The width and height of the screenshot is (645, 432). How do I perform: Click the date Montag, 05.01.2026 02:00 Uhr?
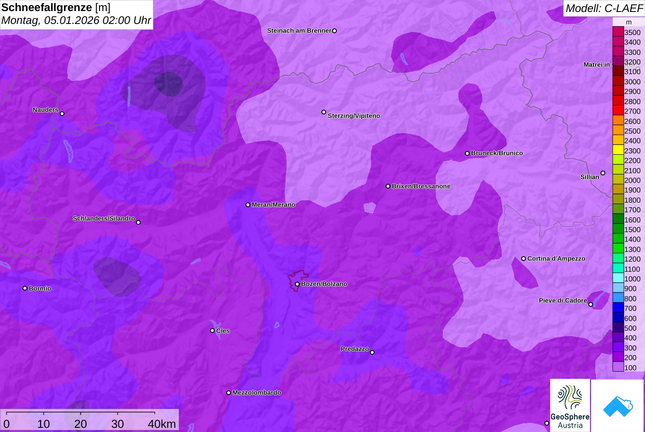tap(76, 21)
